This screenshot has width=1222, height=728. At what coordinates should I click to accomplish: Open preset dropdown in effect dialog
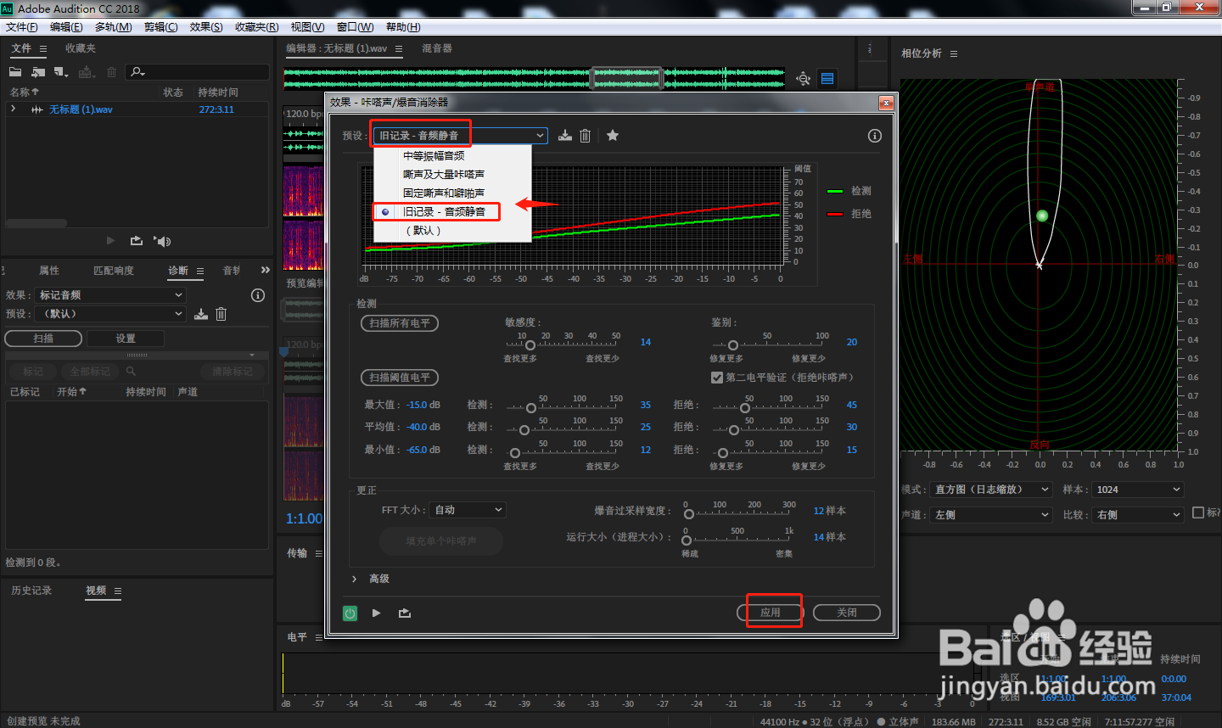pos(461,136)
